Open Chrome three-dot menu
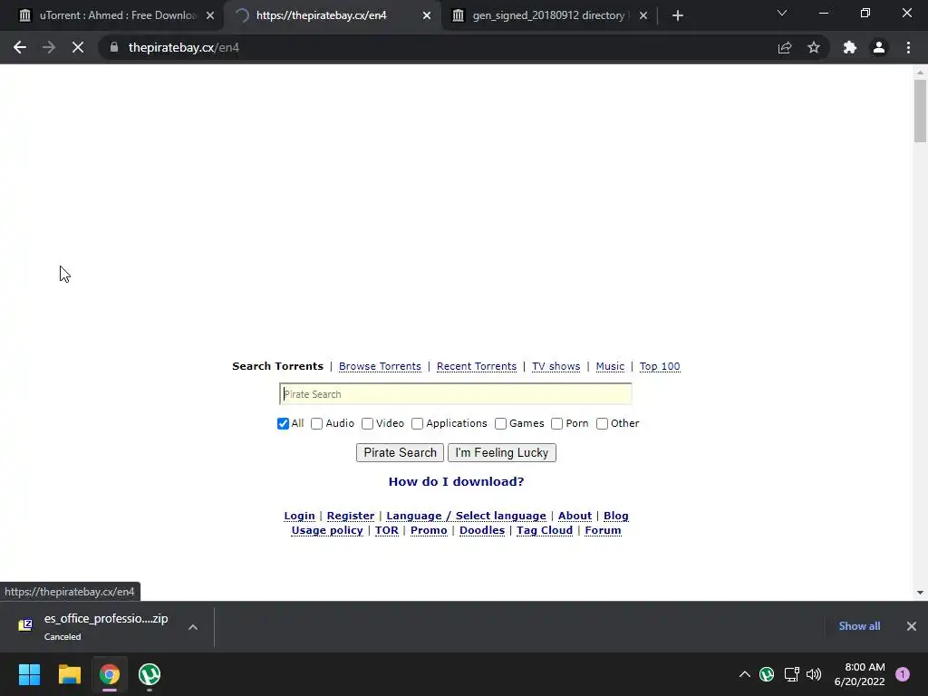Image resolution: width=928 pixels, height=696 pixels. (908, 47)
